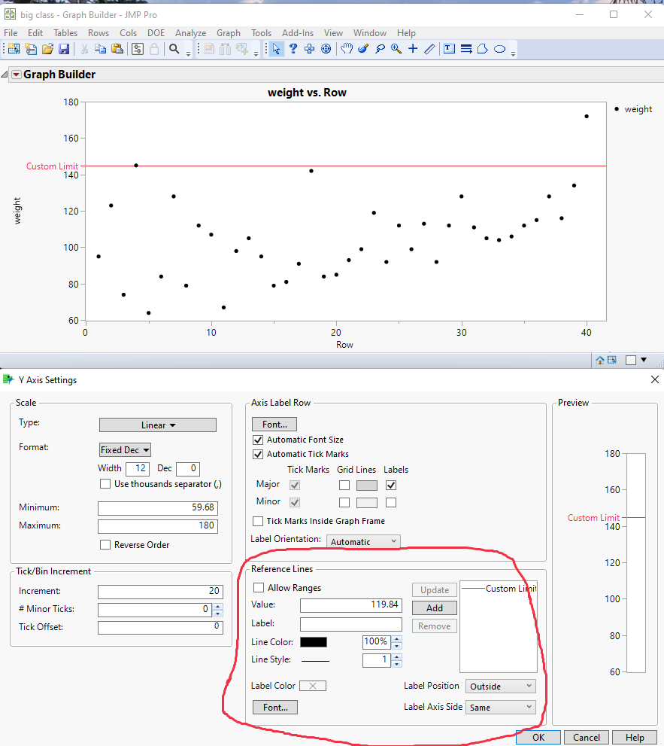Toggle Tick Marks Inside Graph Frame
Image resolution: width=664 pixels, height=746 pixels.
click(259, 521)
